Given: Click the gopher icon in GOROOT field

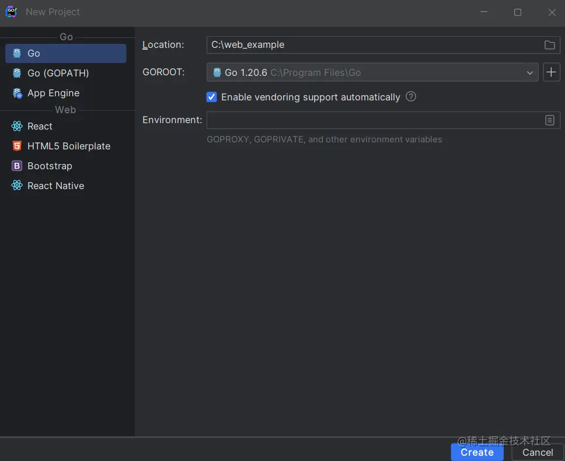Looking at the screenshot, I should coord(217,72).
